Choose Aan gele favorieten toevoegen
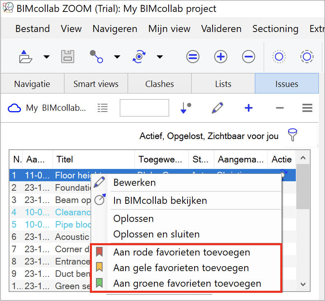 (186, 268)
